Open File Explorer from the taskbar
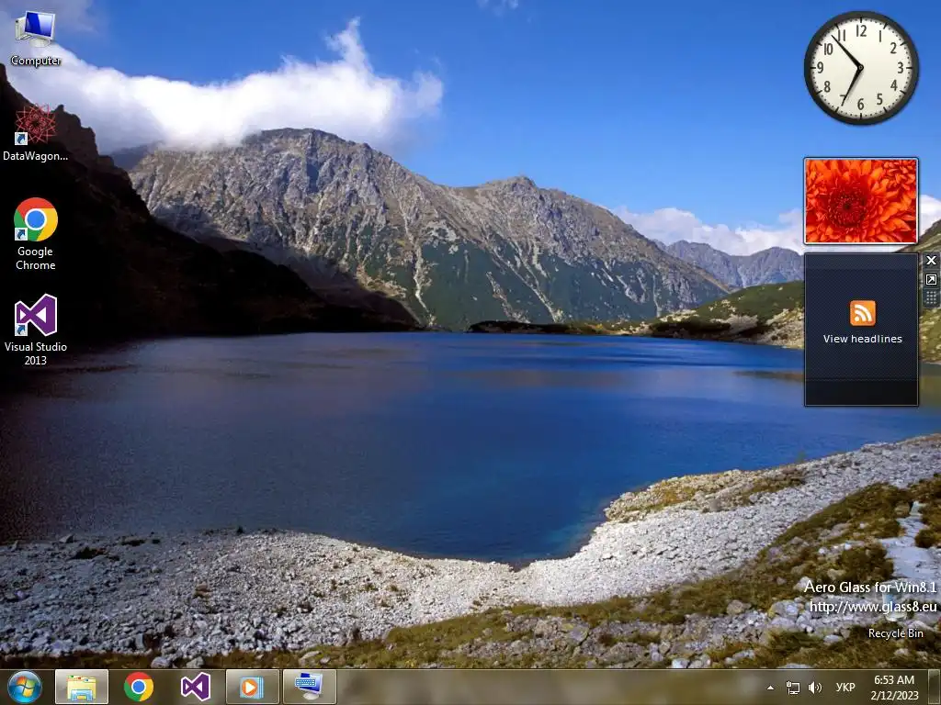941x705 pixels. (82, 687)
